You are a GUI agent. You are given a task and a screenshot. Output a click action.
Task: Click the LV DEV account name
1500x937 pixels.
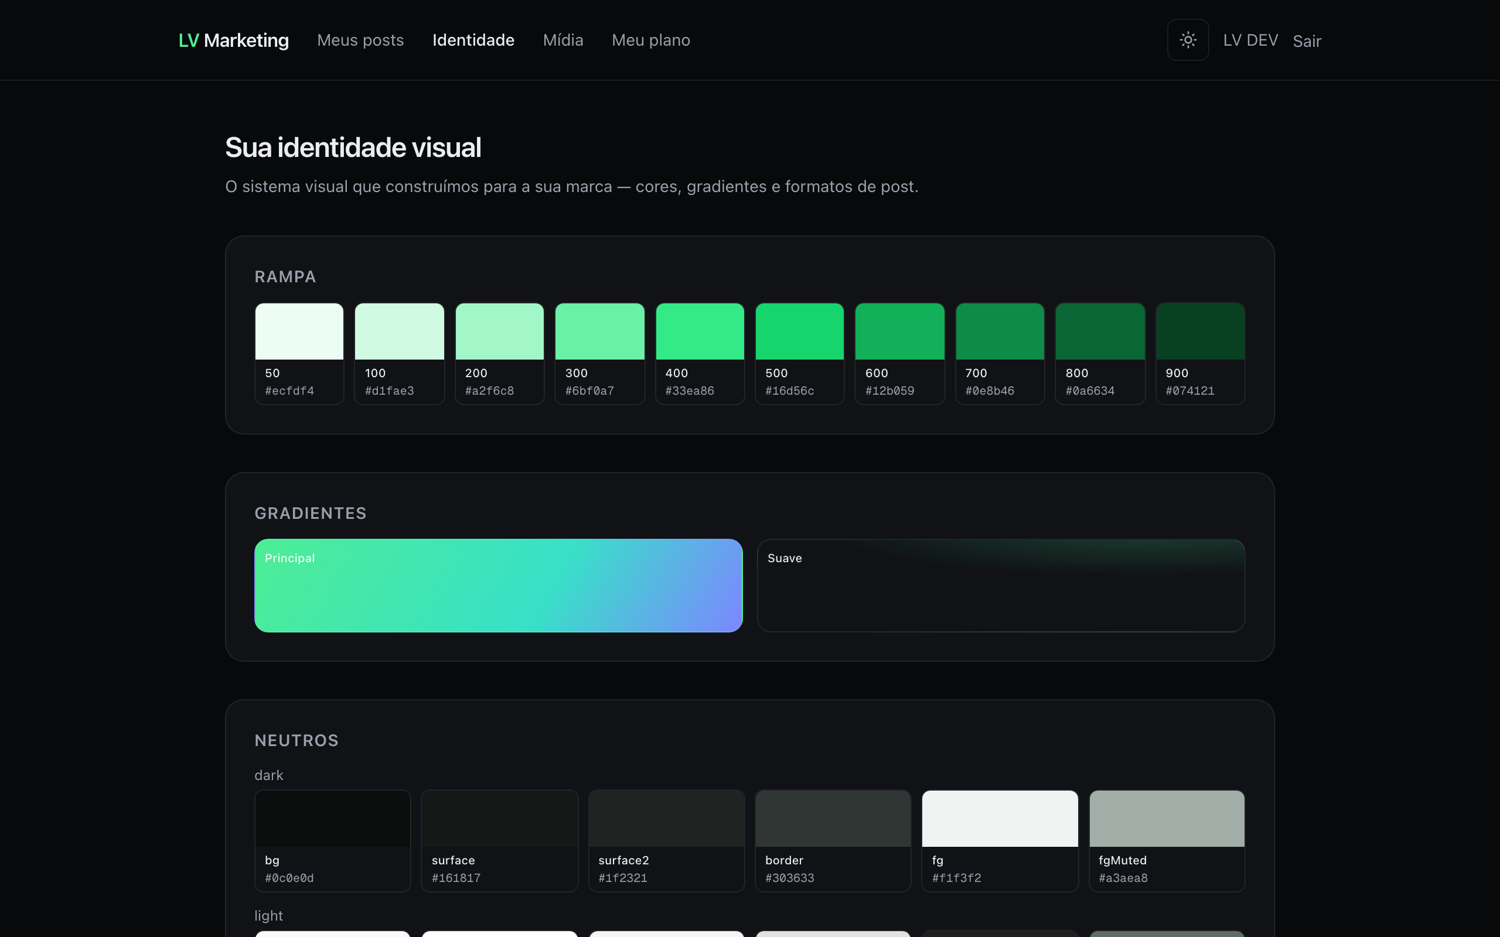(x=1250, y=40)
